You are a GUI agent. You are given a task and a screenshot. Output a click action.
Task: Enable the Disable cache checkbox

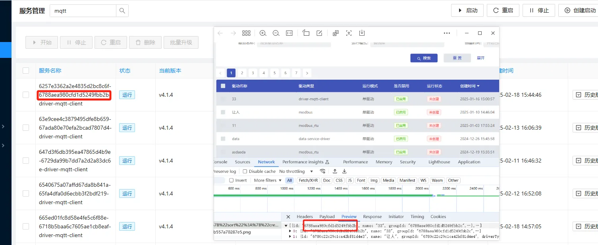click(x=245, y=171)
